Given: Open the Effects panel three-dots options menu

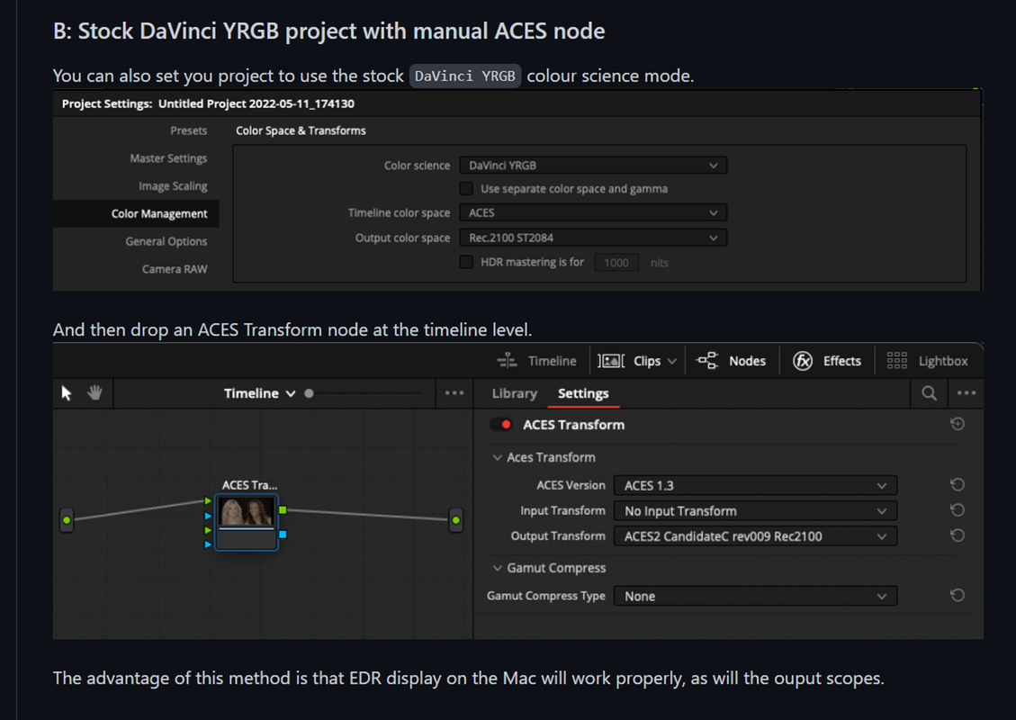Looking at the screenshot, I should coord(967,392).
